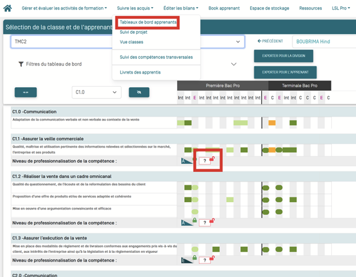Screen dimensions: 356x277
Task: Click the arrows button left of C1.0
Action: coord(25,93)
